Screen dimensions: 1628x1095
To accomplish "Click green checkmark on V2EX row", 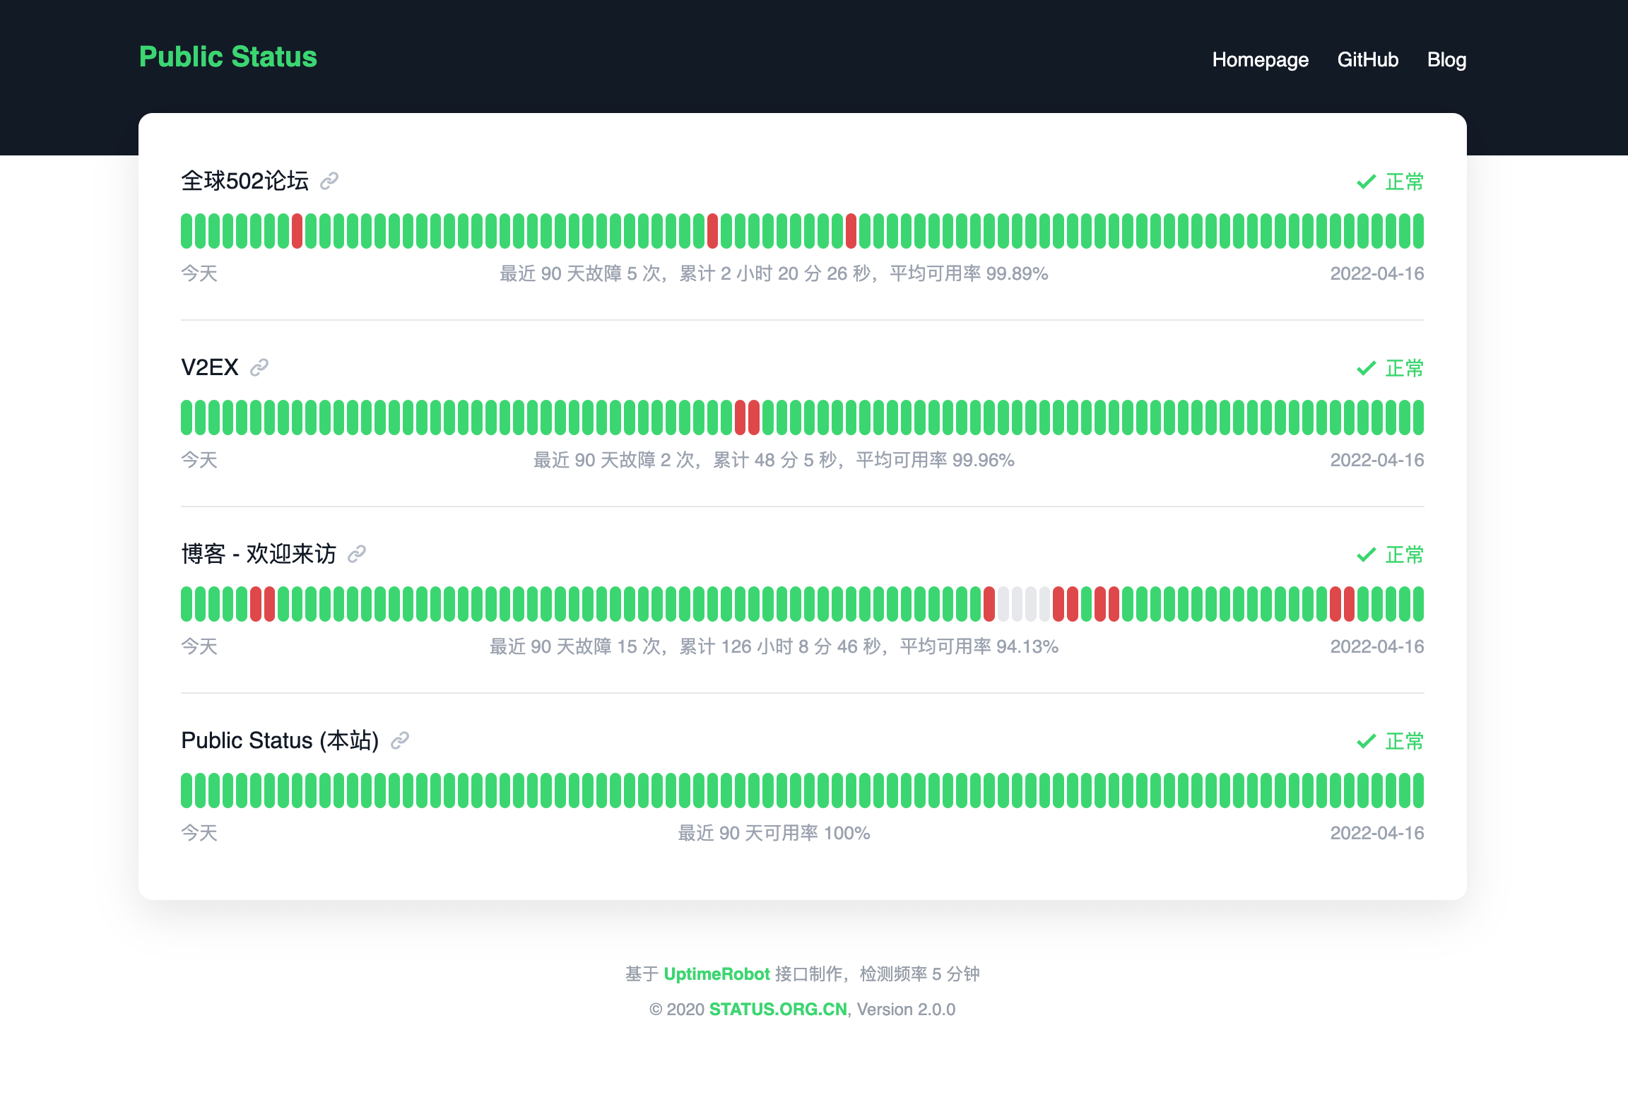I will point(1366,369).
